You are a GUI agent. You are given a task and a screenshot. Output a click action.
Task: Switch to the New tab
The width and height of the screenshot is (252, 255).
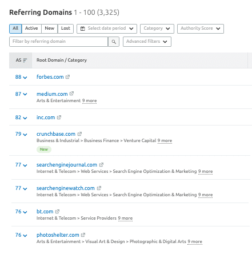50,29
